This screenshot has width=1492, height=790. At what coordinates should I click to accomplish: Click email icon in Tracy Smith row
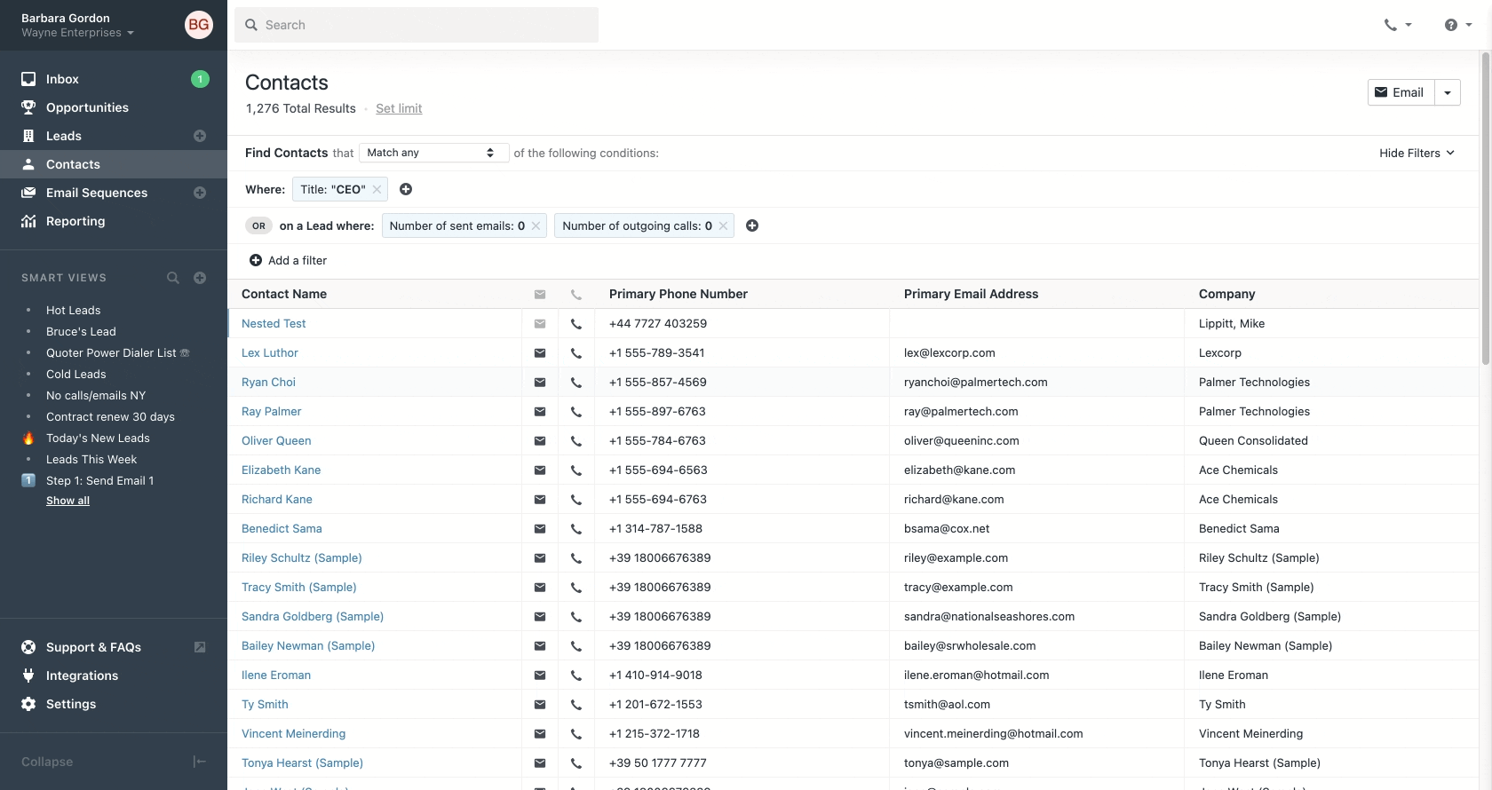point(540,588)
